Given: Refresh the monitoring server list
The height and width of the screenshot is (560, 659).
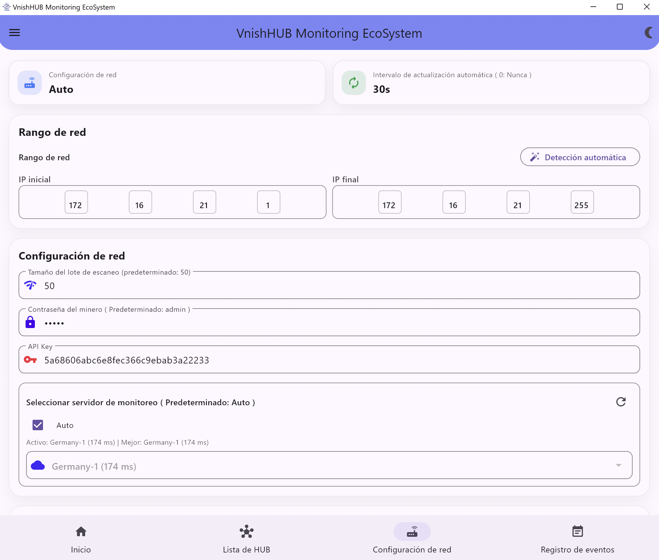Looking at the screenshot, I should point(621,402).
